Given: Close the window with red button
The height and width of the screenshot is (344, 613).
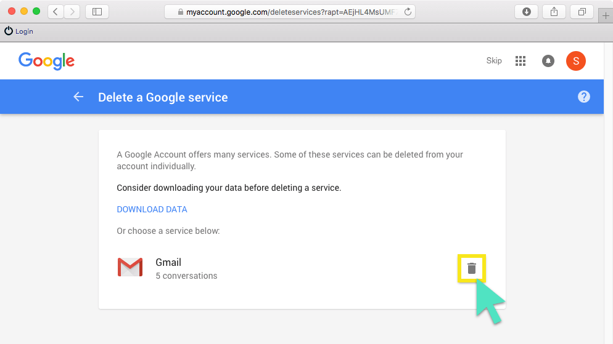Looking at the screenshot, I should coord(12,11).
